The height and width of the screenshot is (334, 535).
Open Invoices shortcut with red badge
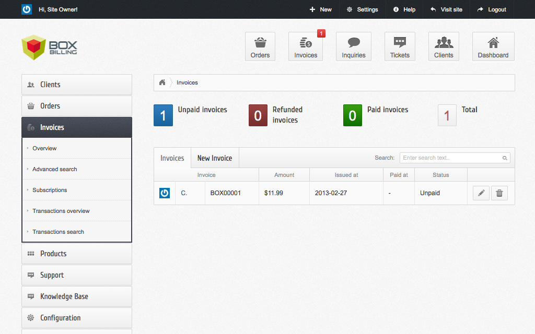(306, 46)
